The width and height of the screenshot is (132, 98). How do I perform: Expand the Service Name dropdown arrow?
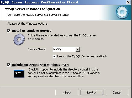77,49
